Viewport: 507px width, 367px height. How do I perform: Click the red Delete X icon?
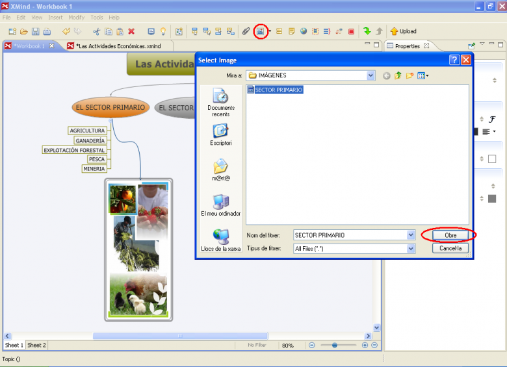(x=131, y=31)
